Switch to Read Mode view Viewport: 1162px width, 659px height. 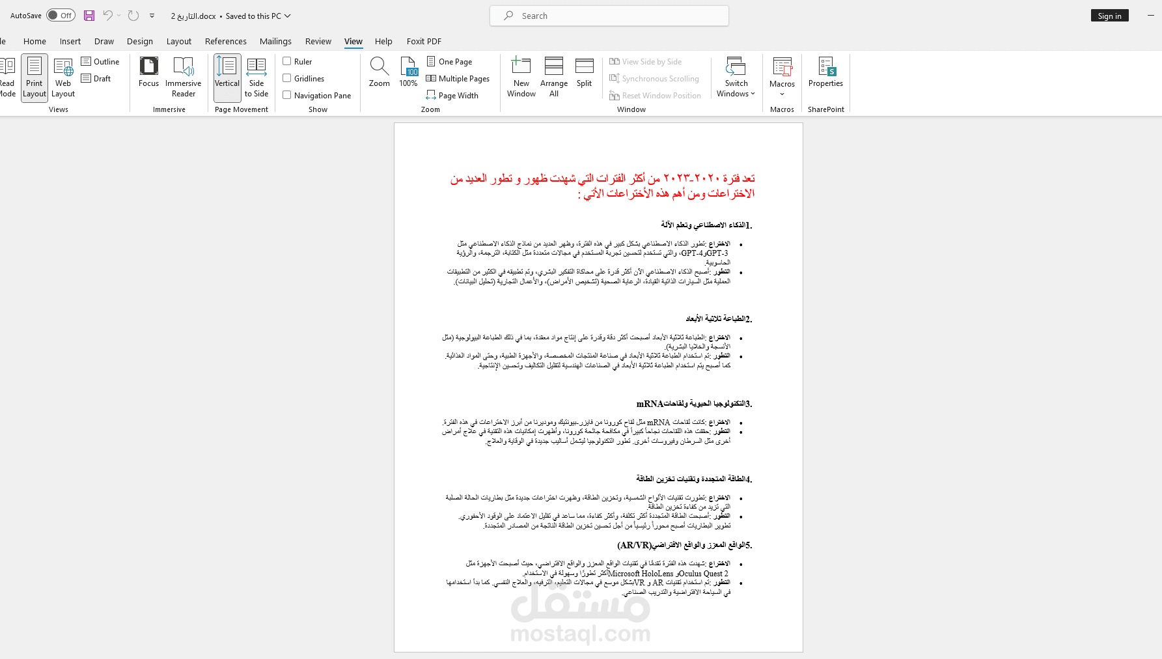click(x=7, y=77)
